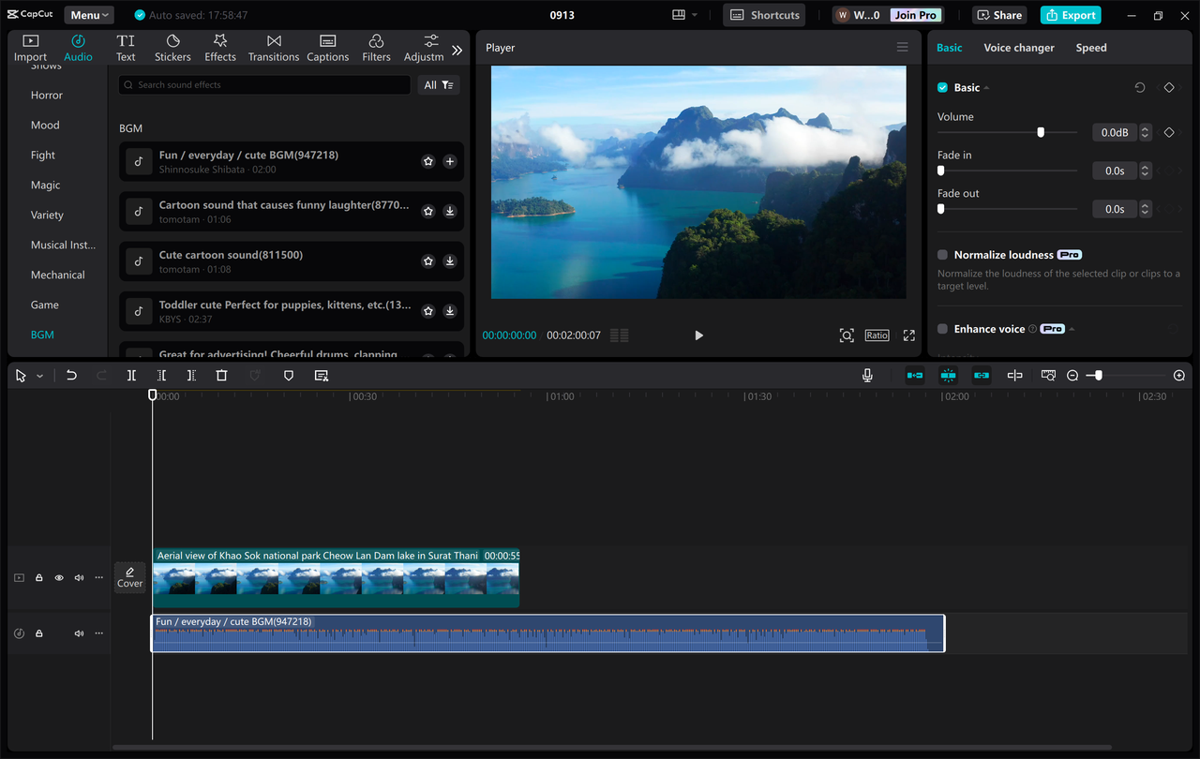This screenshot has height=759, width=1200.
Task: Select the Captions panel icon
Action: coord(327,47)
